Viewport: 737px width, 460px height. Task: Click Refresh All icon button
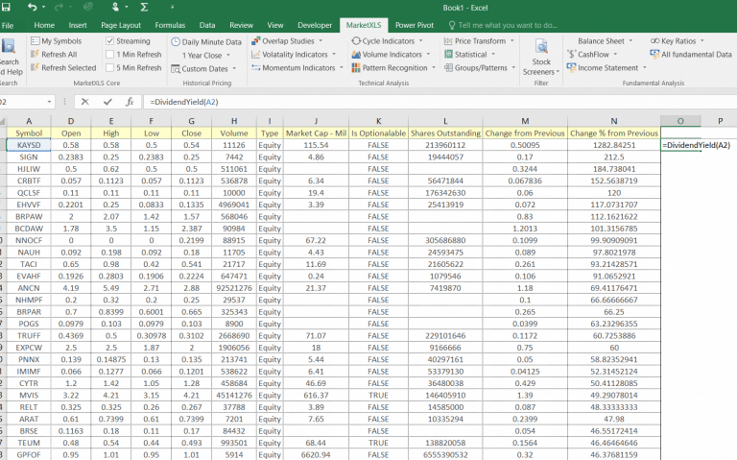35,54
